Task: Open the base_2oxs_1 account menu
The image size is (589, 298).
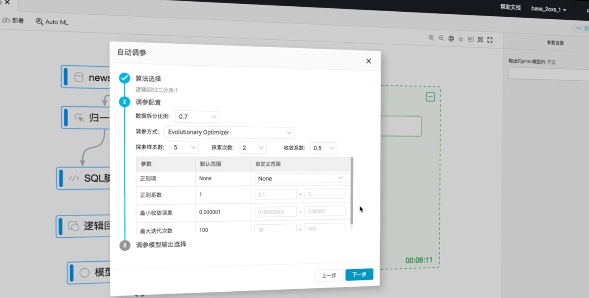Action: (549, 9)
